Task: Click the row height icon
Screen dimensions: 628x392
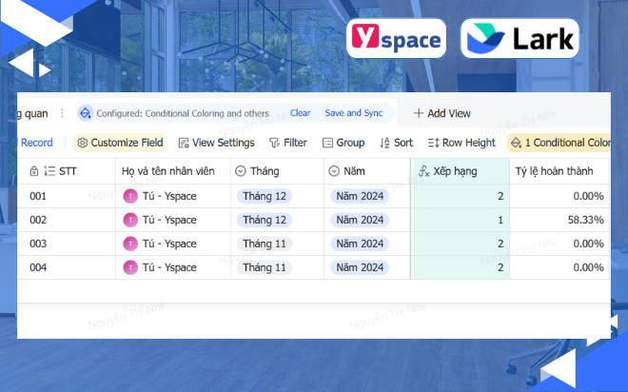Action: click(433, 143)
